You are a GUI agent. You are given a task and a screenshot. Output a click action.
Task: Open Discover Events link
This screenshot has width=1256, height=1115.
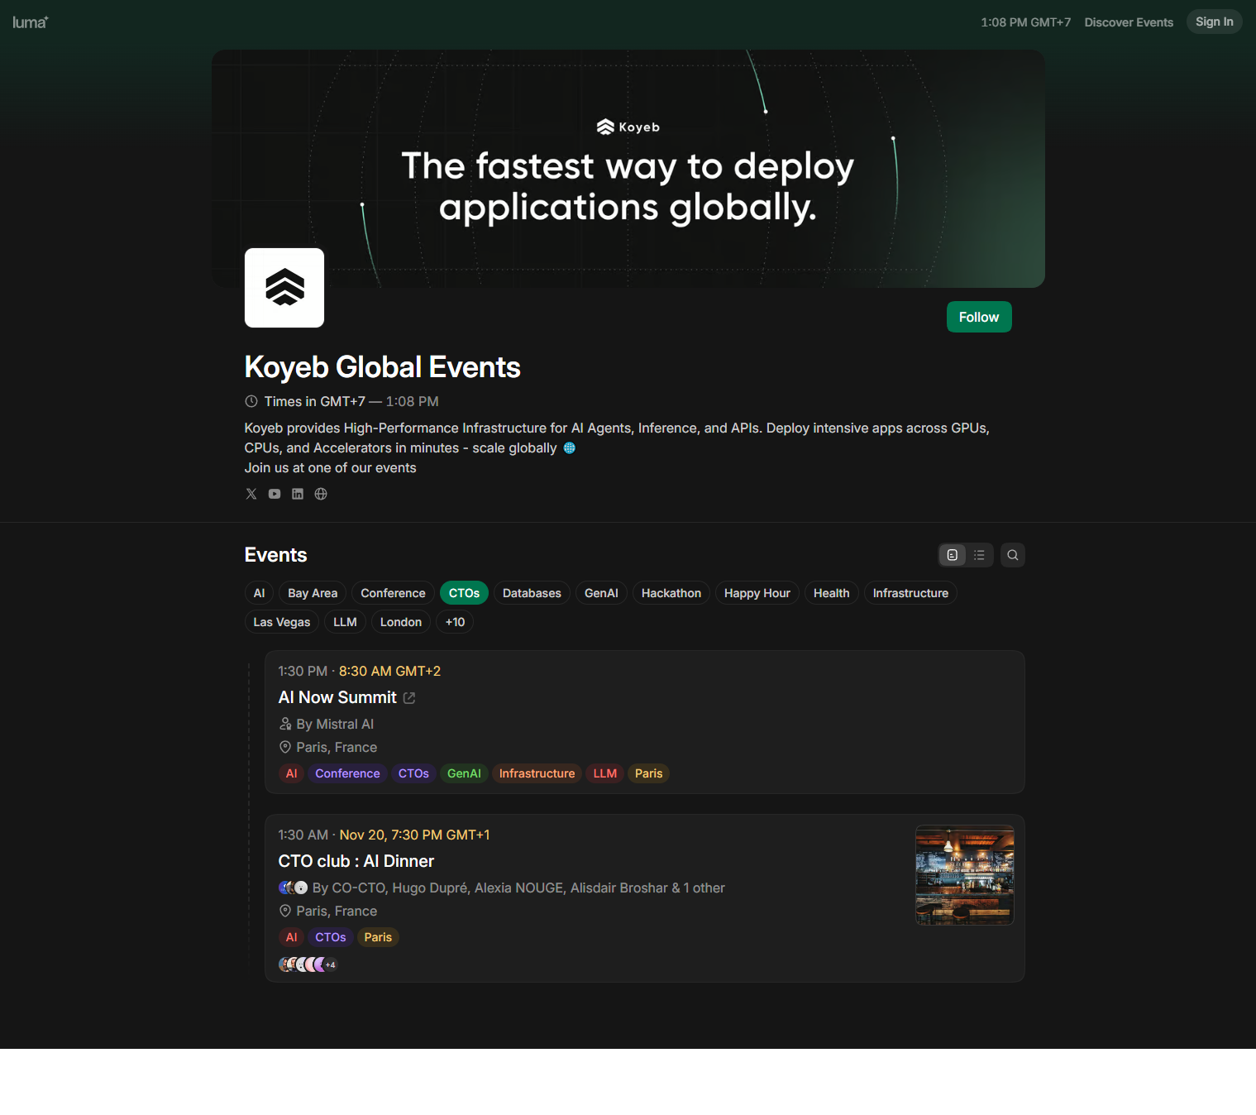click(1129, 22)
